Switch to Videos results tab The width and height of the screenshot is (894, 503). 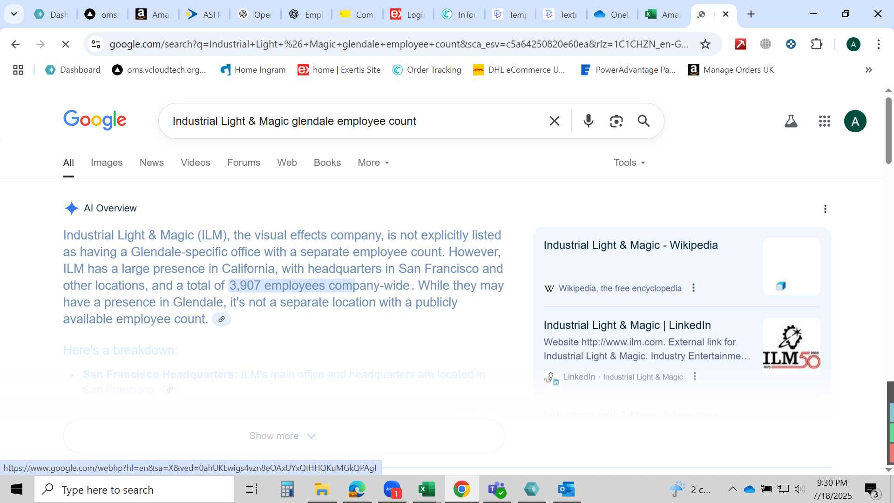(196, 163)
